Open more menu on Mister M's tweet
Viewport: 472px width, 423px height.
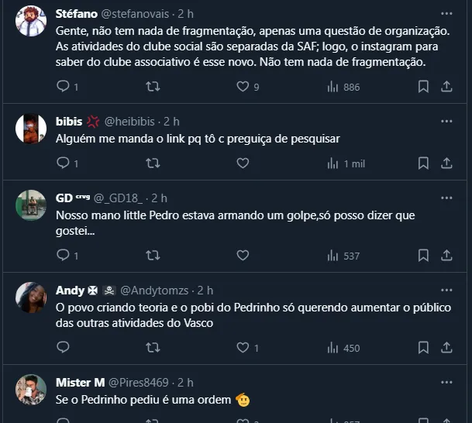tap(446, 382)
